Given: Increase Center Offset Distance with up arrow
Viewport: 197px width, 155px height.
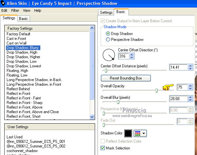Looking at the screenshot, I should click(x=190, y=66).
